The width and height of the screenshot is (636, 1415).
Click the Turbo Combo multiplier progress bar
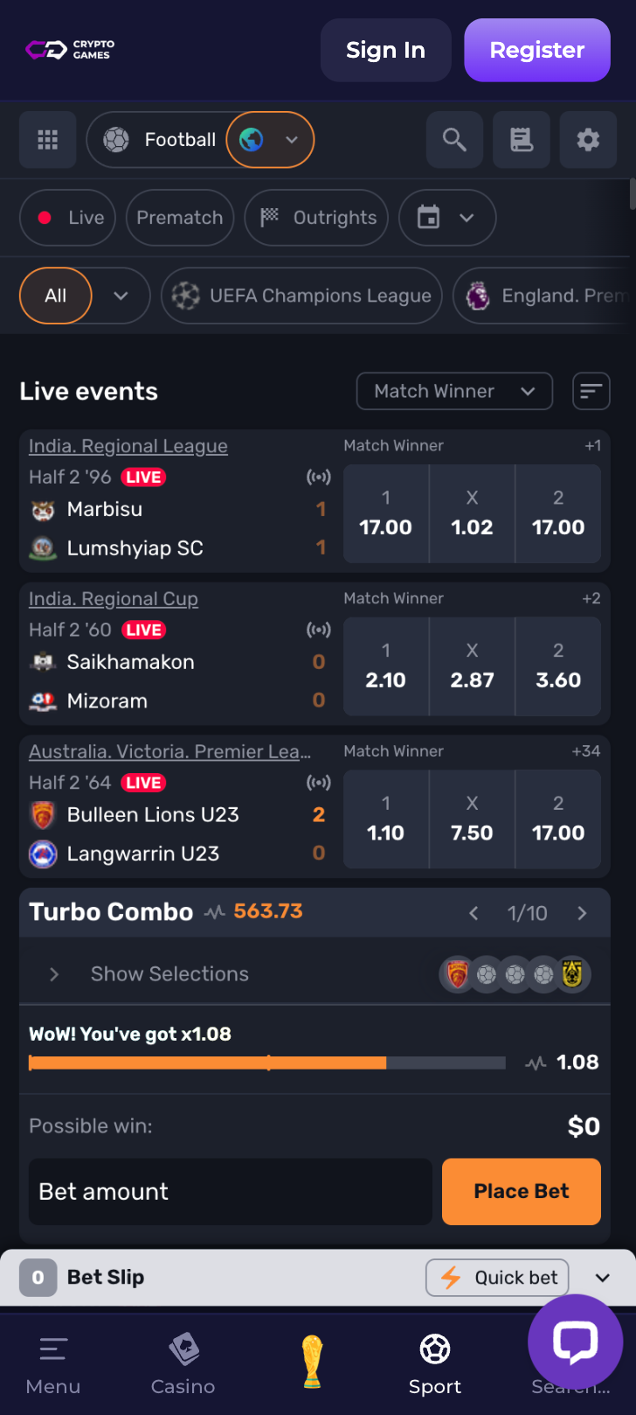tap(267, 1063)
